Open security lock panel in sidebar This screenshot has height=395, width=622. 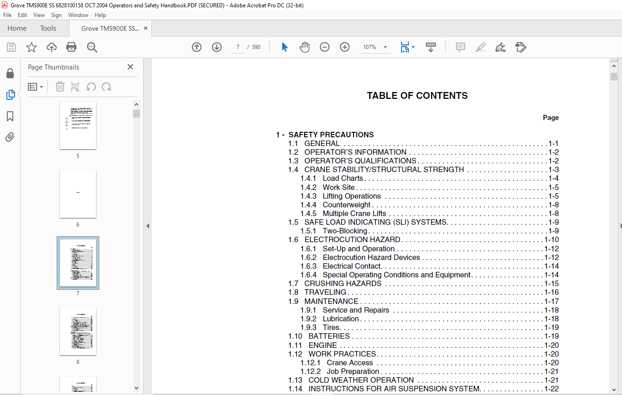(10, 74)
